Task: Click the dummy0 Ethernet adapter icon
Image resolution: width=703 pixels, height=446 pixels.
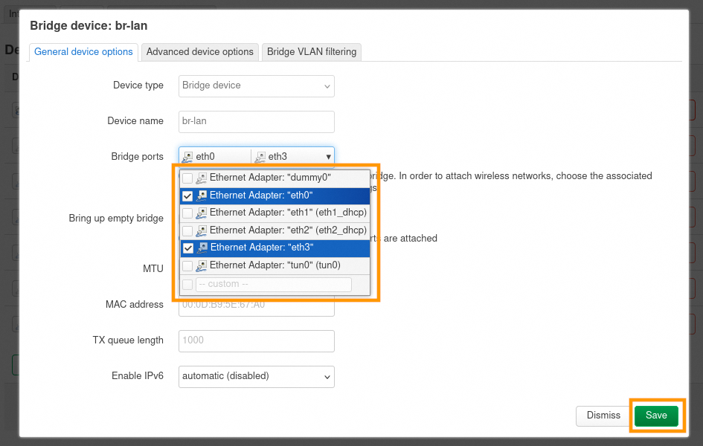Action: pos(202,178)
